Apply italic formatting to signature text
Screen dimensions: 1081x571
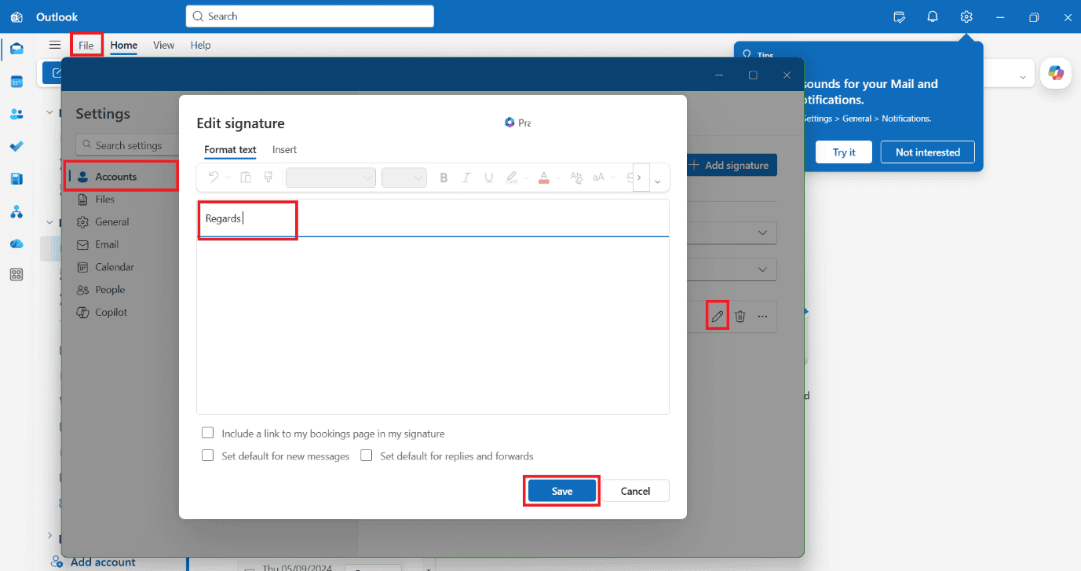pyautogui.click(x=466, y=178)
